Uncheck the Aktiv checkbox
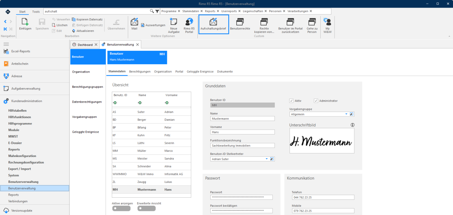 (x=291, y=101)
